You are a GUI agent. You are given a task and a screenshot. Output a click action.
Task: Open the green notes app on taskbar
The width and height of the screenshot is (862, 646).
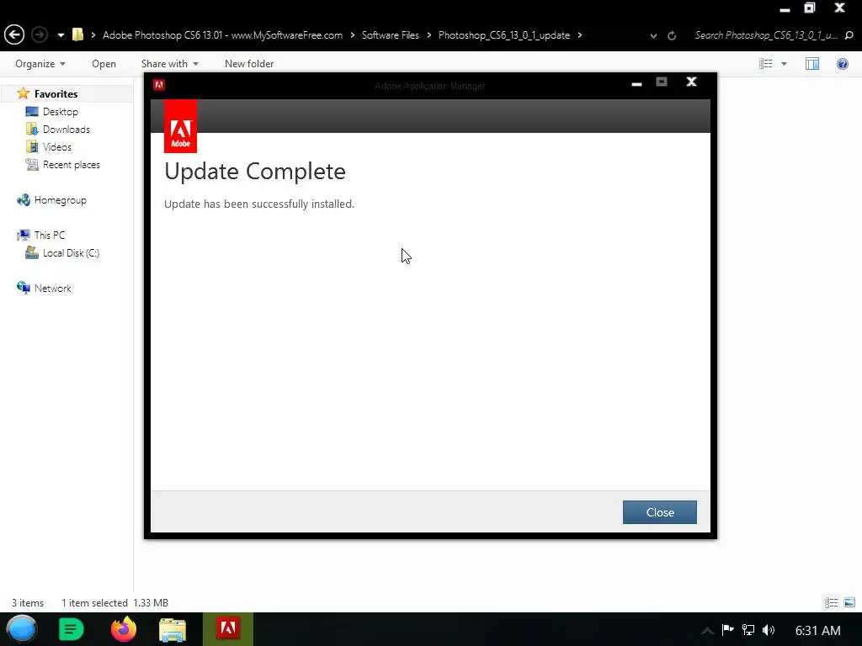[71, 629]
